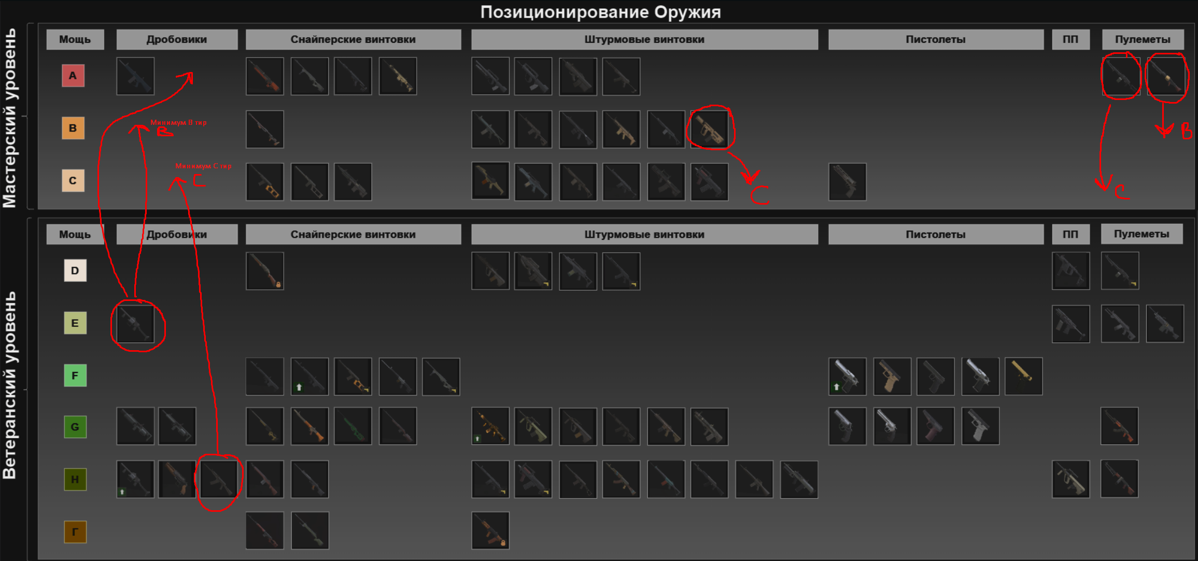Screen dimensions: 1198x561
Task: Select the orange sniper rifle in tier A
Action: coord(265,76)
